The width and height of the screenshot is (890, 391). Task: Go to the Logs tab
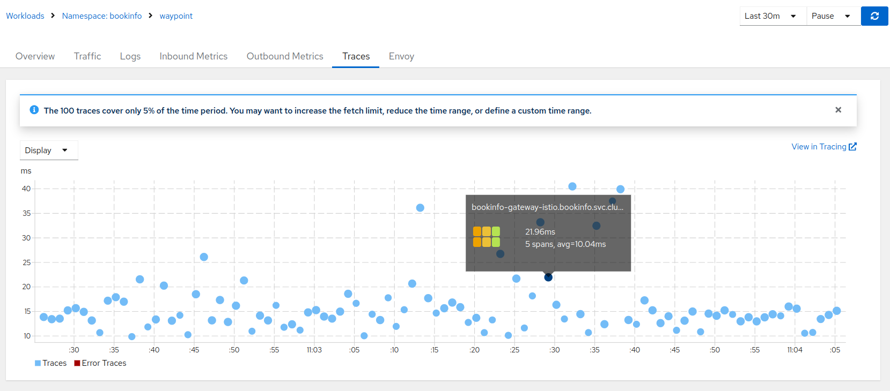130,56
